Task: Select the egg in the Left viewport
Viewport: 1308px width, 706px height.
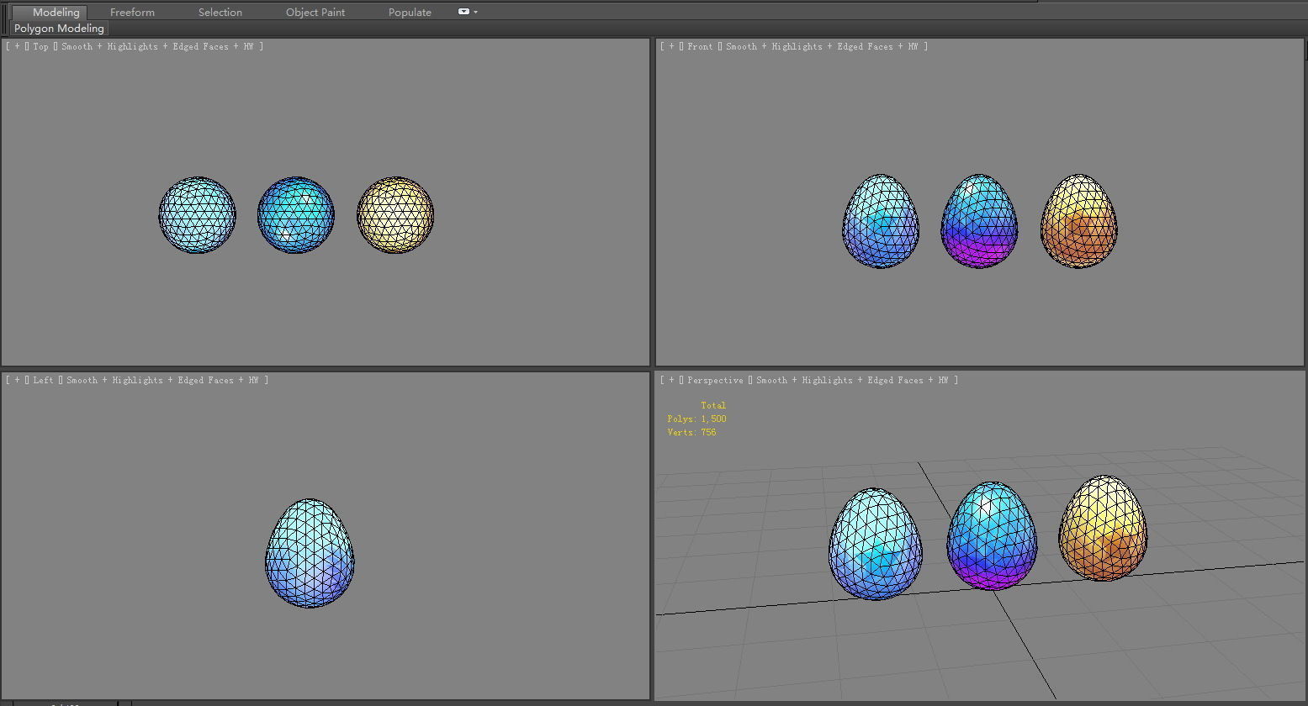Action: click(x=310, y=554)
